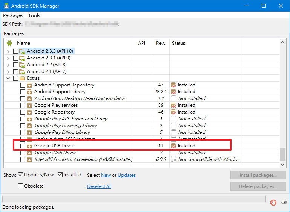The width and height of the screenshot is (290, 212).
Task: Click revision 23.2.1 of Android Support Library
Action: [x=160, y=92]
